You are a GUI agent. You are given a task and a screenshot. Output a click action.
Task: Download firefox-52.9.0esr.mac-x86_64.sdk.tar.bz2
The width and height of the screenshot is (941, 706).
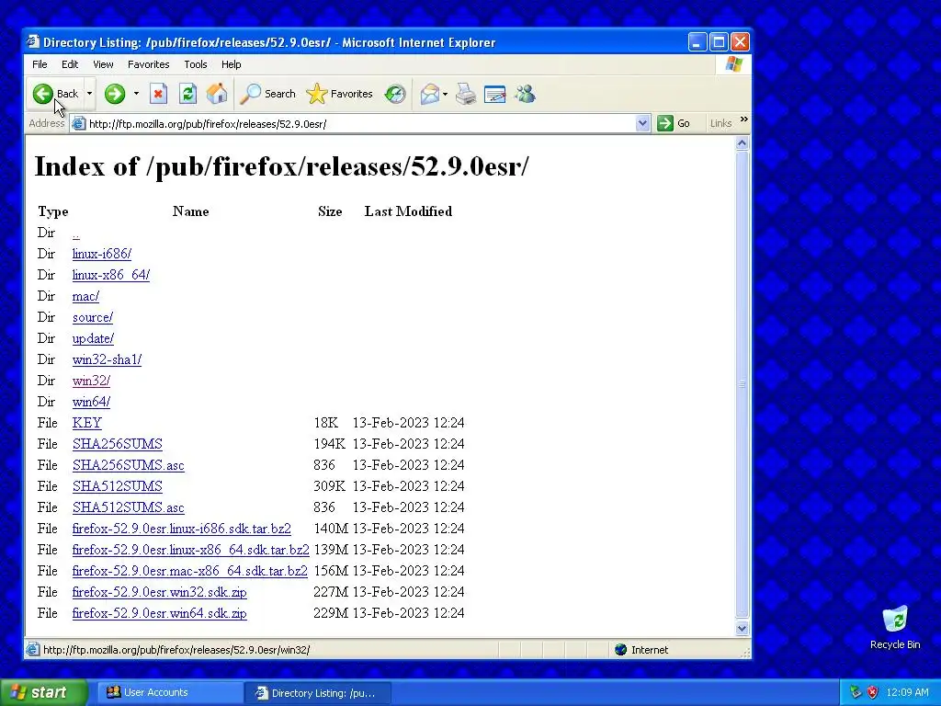(x=189, y=571)
